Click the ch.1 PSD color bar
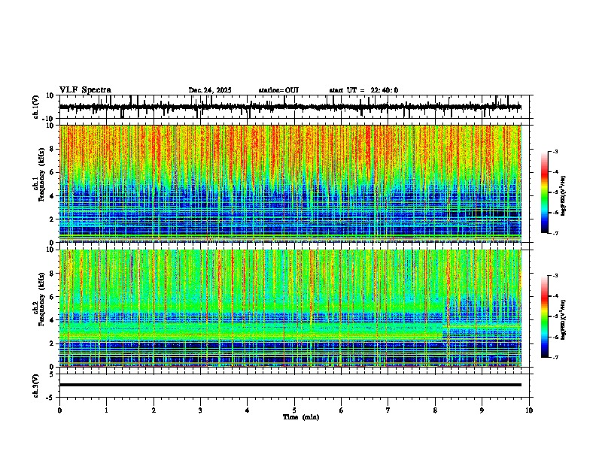Image resolution: width=596 pixels, height=460 pixels. (545, 192)
